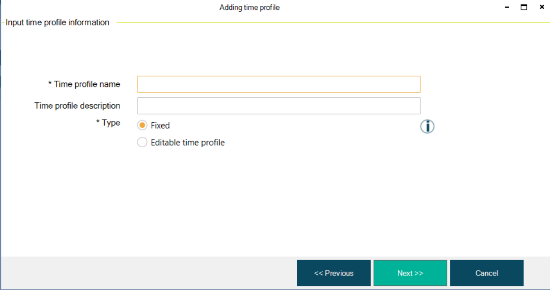Image resolution: width=550 pixels, height=290 pixels.
Task: Click the '* Type' field label
Action: coord(108,123)
